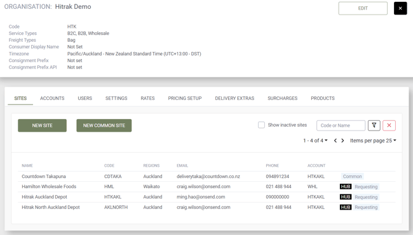413x235 pixels.
Task: Click the Pacific/Auckland timezone value
Action: [134, 54]
